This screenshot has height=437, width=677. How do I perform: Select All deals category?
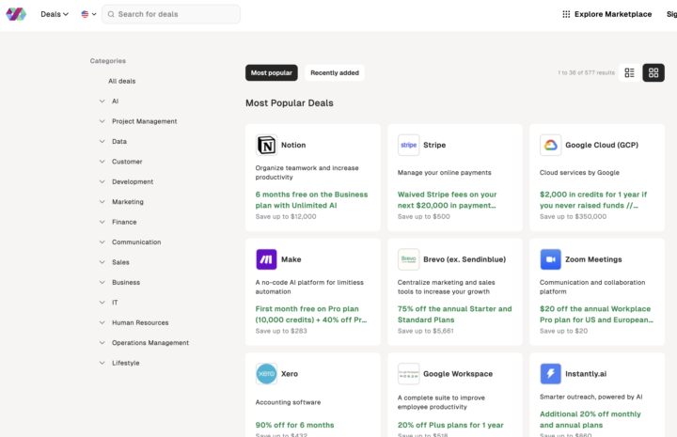[121, 81]
